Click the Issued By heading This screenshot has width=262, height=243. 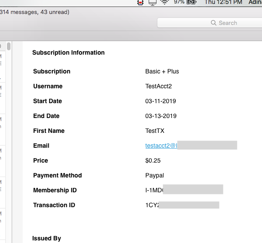(x=47, y=238)
